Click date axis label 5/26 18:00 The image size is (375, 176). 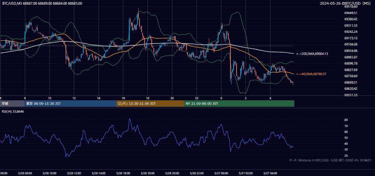[x=148, y=173]
